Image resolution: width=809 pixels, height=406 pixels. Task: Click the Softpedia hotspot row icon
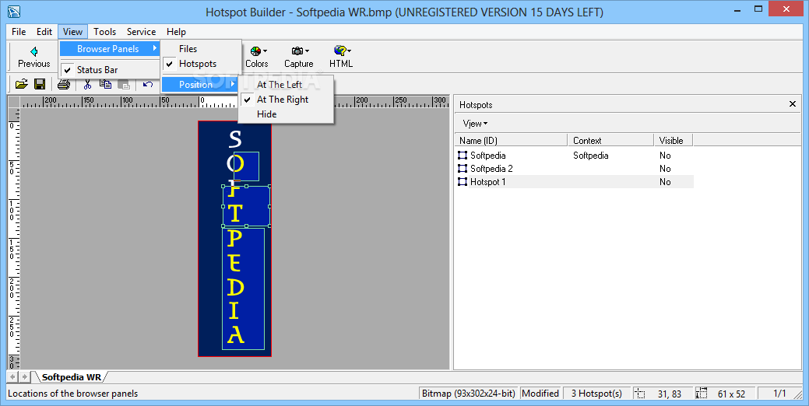click(463, 155)
